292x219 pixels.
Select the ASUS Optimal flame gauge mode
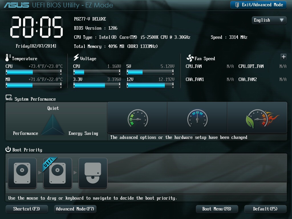[257, 118]
